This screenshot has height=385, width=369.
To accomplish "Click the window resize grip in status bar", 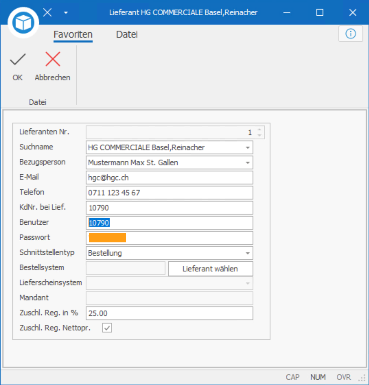I will coord(362,378).
